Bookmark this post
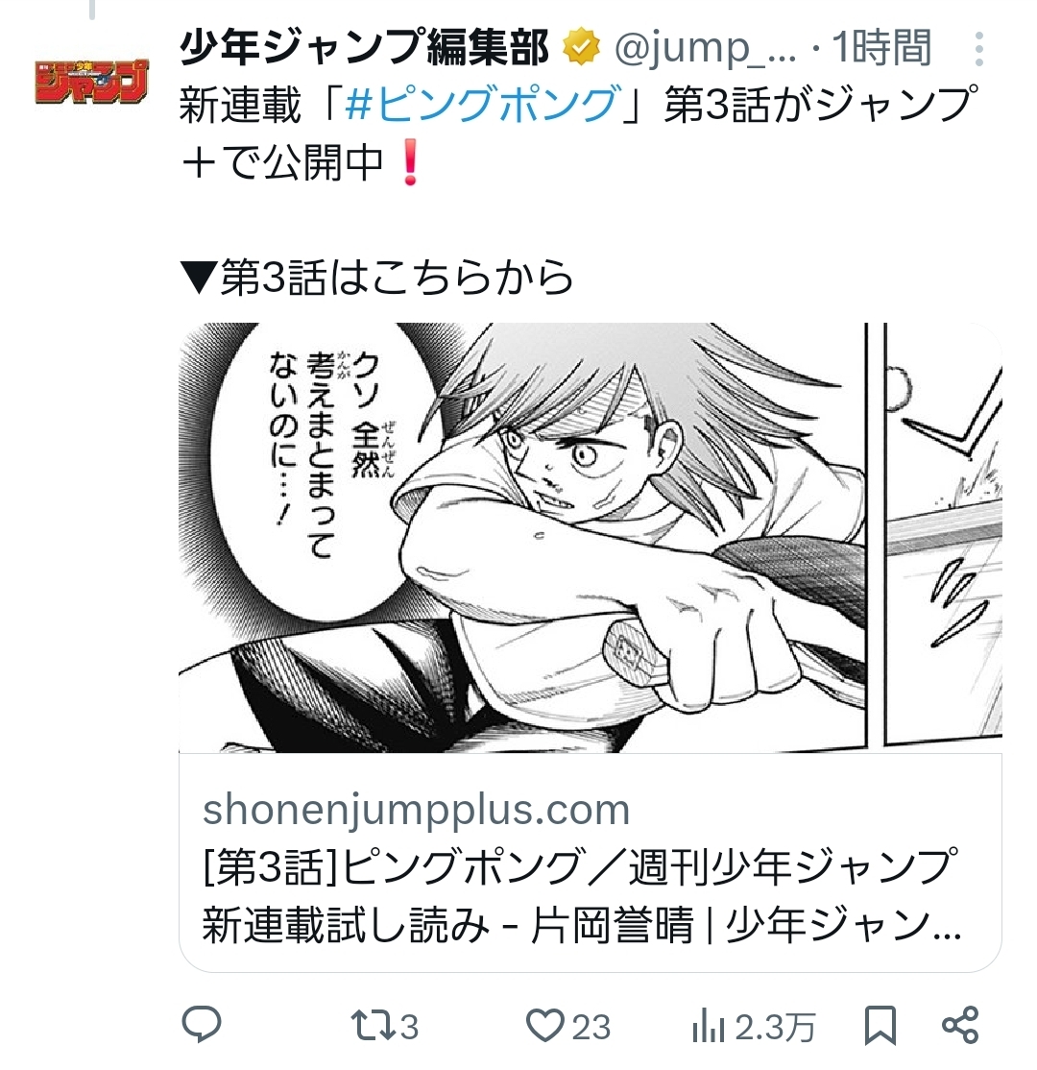This screenshot has width=1037, height=1070. [880, 1025]
